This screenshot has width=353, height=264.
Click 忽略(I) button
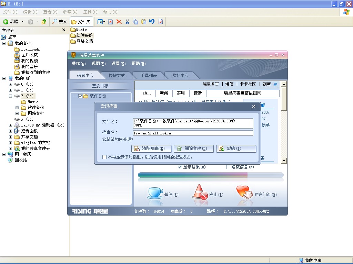click(x=236, y=148)
